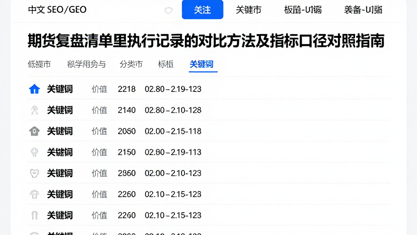This screenshot has width=417, height=235.
Task: Click the gray house icon in the 2060 row
Action: pyautogui.click(x=34, y=131)
